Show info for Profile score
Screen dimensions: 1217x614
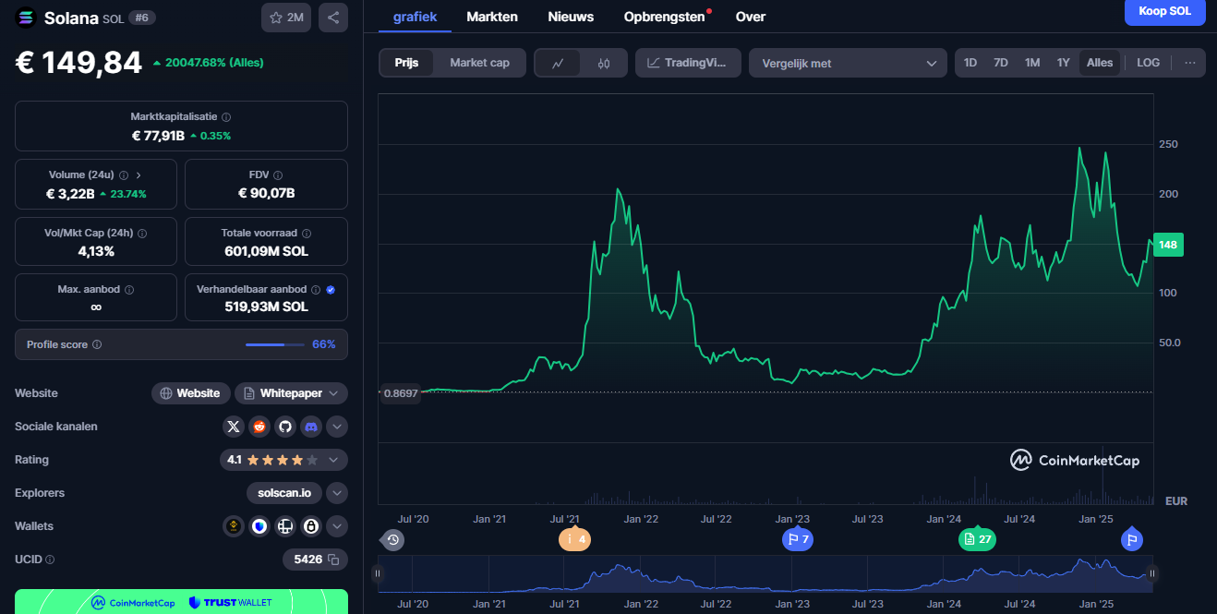(97, 344)
